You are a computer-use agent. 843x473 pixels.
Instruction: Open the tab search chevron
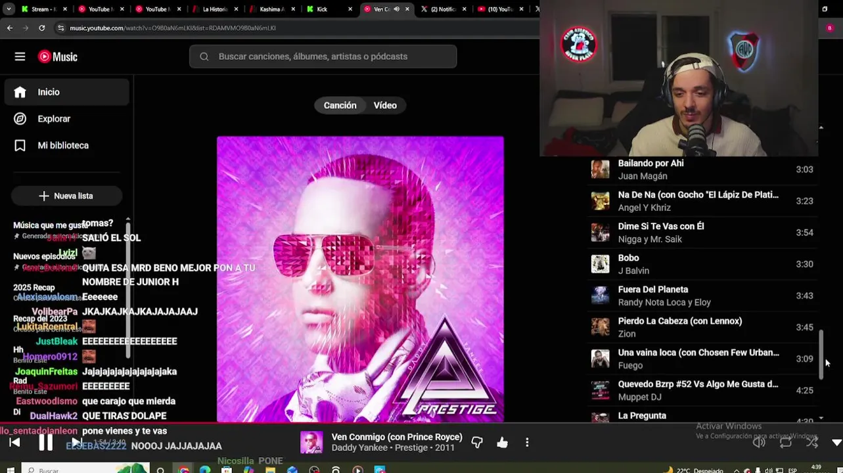pos(9,9)
